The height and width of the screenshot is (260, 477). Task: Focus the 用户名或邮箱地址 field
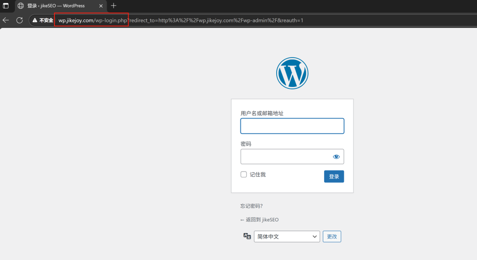tap(293, 126)
